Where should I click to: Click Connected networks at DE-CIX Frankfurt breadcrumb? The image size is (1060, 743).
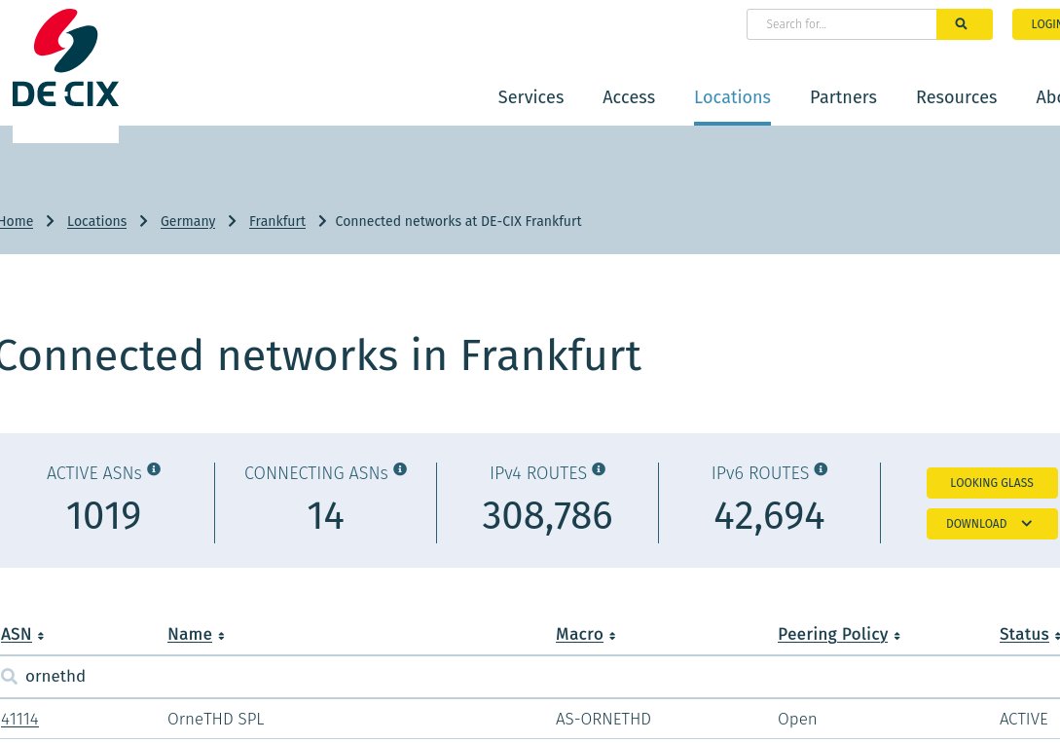pyautogui.click(x=458, y=221)
